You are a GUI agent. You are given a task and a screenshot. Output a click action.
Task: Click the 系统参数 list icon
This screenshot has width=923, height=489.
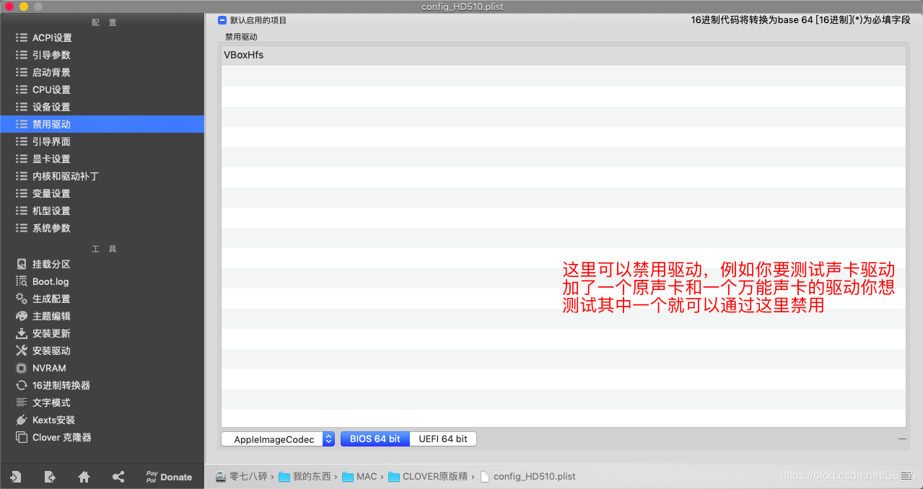coord(22,228)
